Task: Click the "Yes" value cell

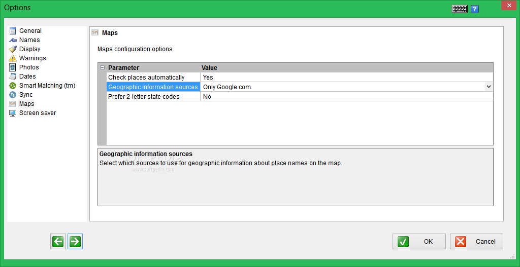Action: 346,78
